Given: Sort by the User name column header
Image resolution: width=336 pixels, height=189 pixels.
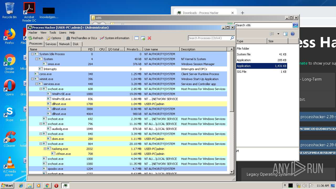Looking at the screenshot, I should click(161, 49).
